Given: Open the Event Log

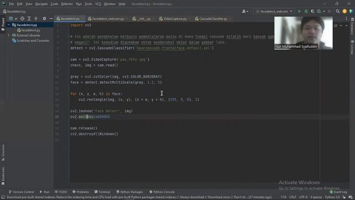Looking at the screenshot, I should click(x=338, y=192).
